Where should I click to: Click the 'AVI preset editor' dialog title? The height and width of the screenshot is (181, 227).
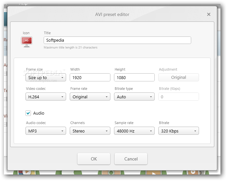(x=112, y=14)
